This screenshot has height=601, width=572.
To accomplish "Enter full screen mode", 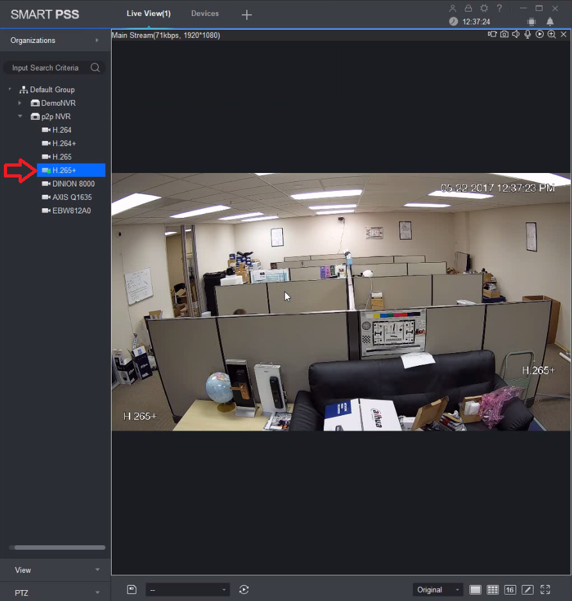I will 545,589.
